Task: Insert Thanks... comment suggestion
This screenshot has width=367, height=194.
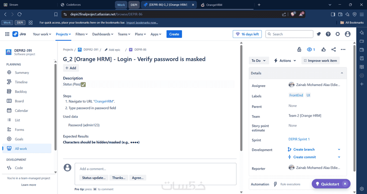Action: coord(119,178)
